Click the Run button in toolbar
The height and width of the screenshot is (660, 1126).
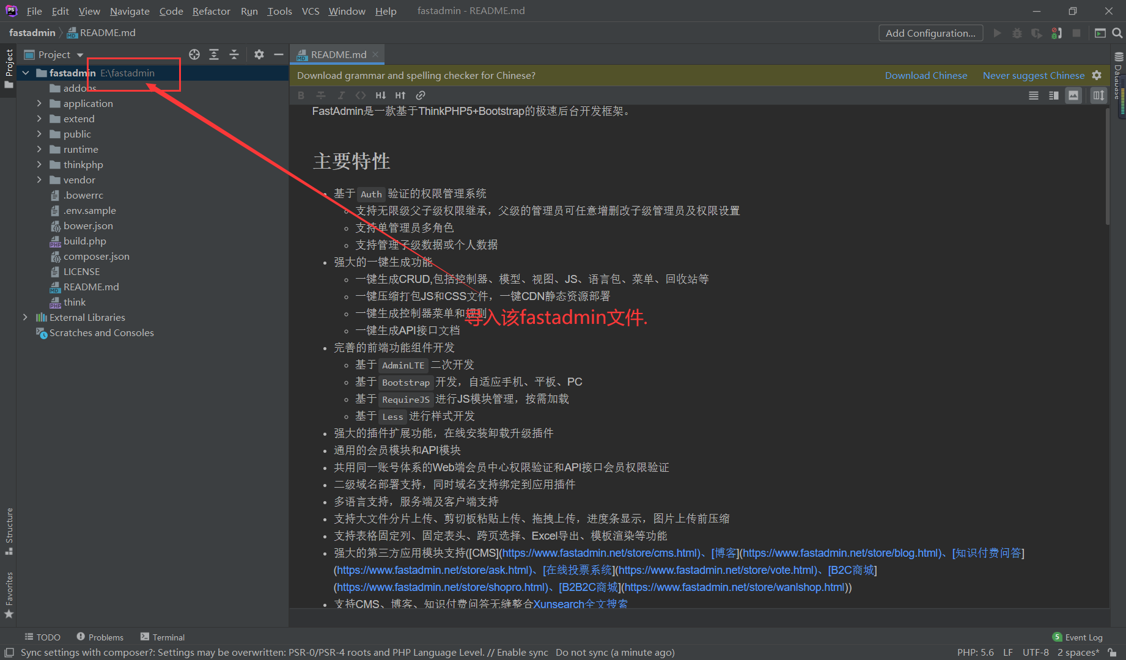click(998, 33)
